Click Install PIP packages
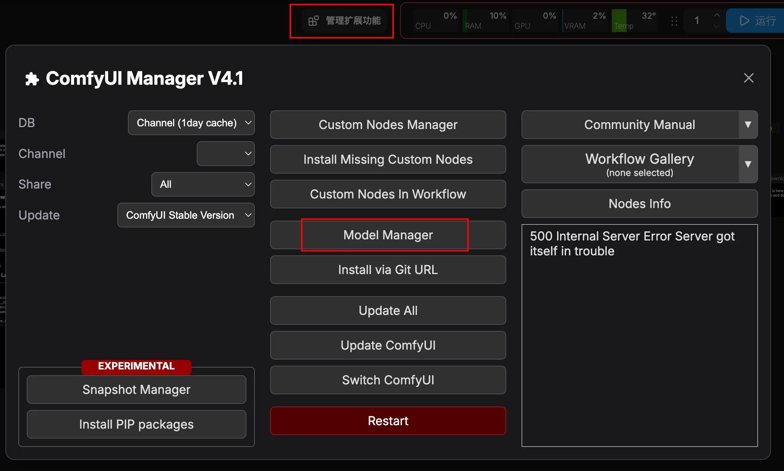The image size is (784, 471). click(136, 424)
